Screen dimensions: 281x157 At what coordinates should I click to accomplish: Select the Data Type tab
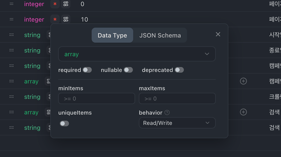tap(113, 35)
